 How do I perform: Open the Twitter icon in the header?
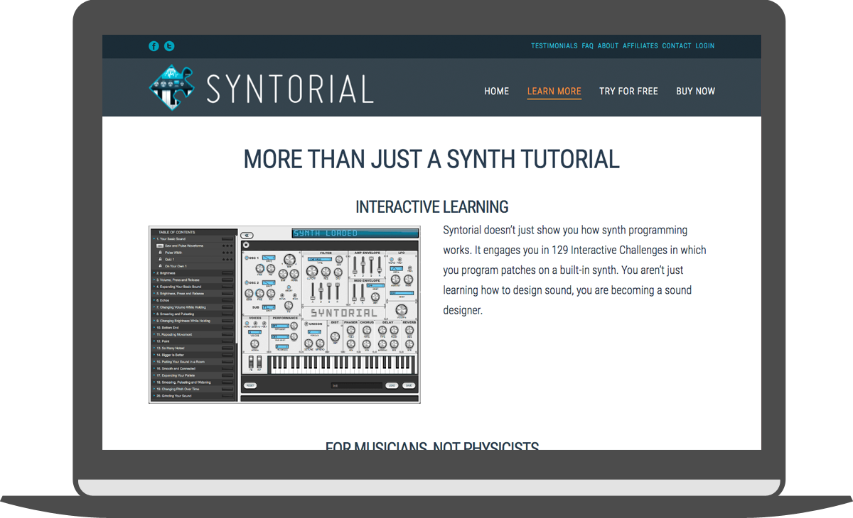pos(169,45)
